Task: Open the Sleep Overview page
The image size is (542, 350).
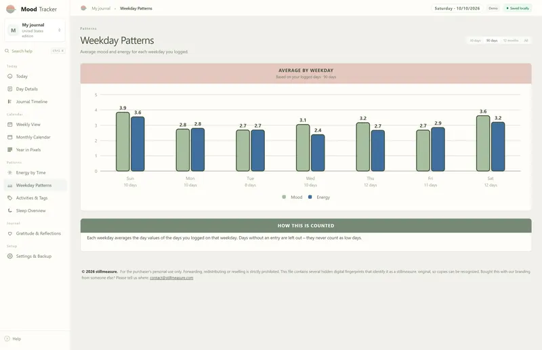Action: click(x=35, y=210)
